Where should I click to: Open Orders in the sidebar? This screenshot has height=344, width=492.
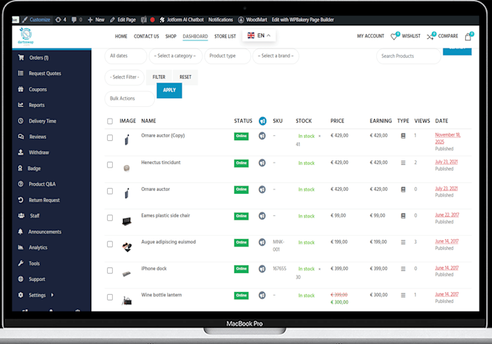(38, 58)
